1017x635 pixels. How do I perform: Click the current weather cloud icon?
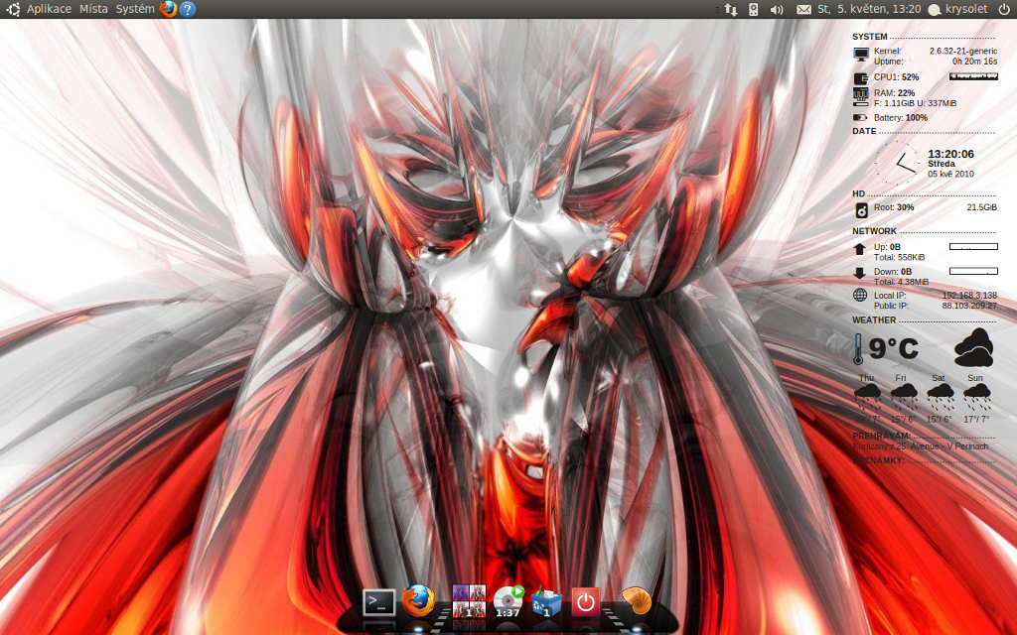click(x=974, y=348)
